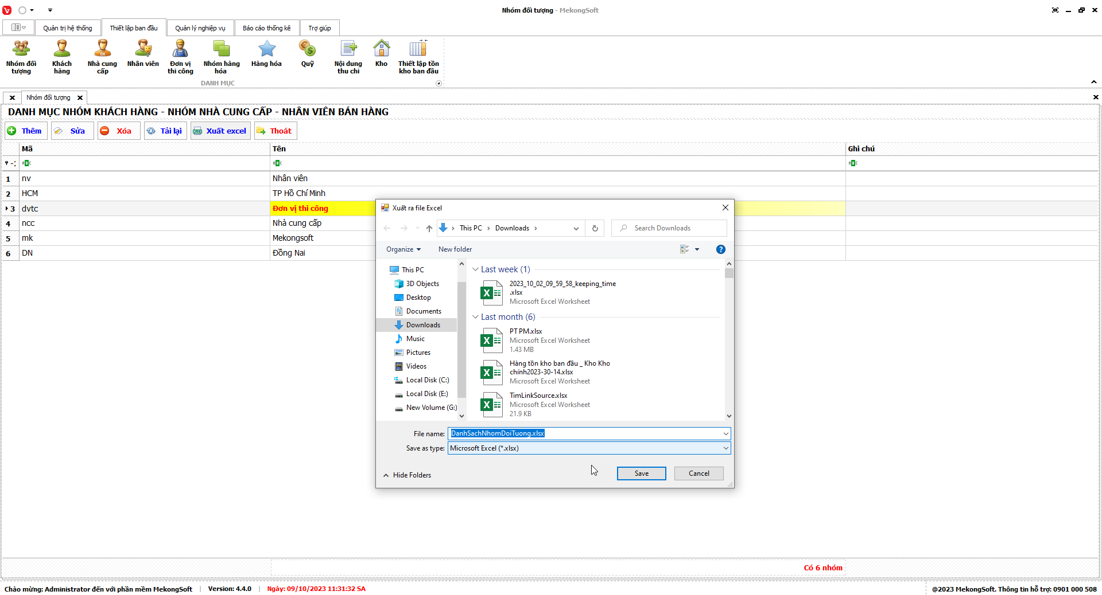Go up one folder level
The image size is (1102, 595).
point(429,228)
